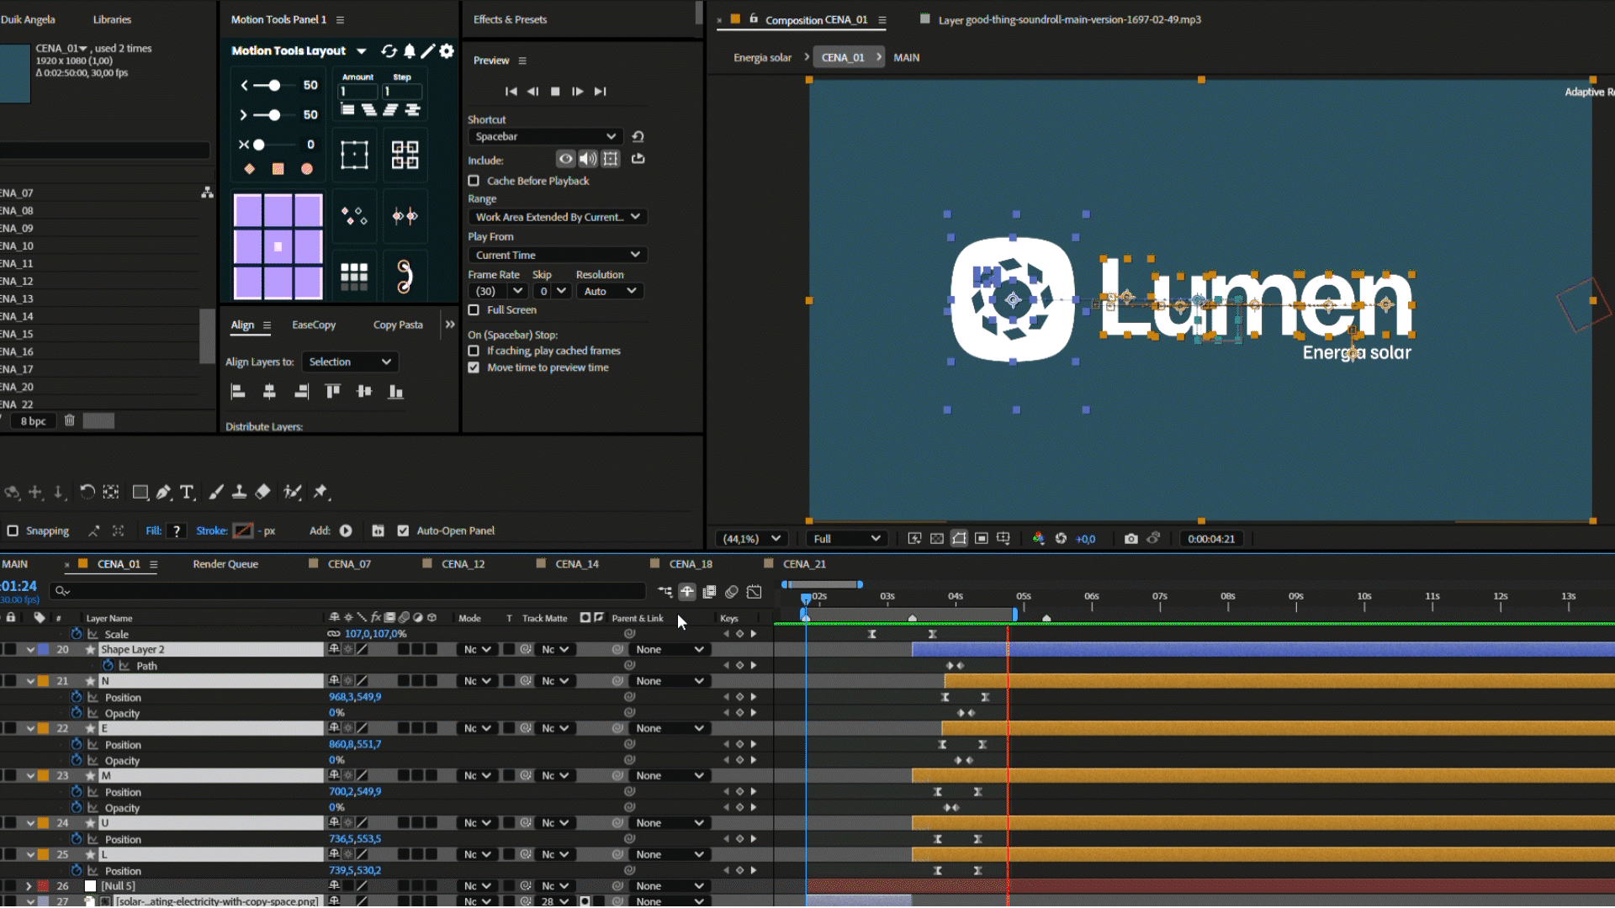Image resolution: width=1615 pixels, height=908 pixels.
Task: Stop preview playback
Action: (555, 92)
